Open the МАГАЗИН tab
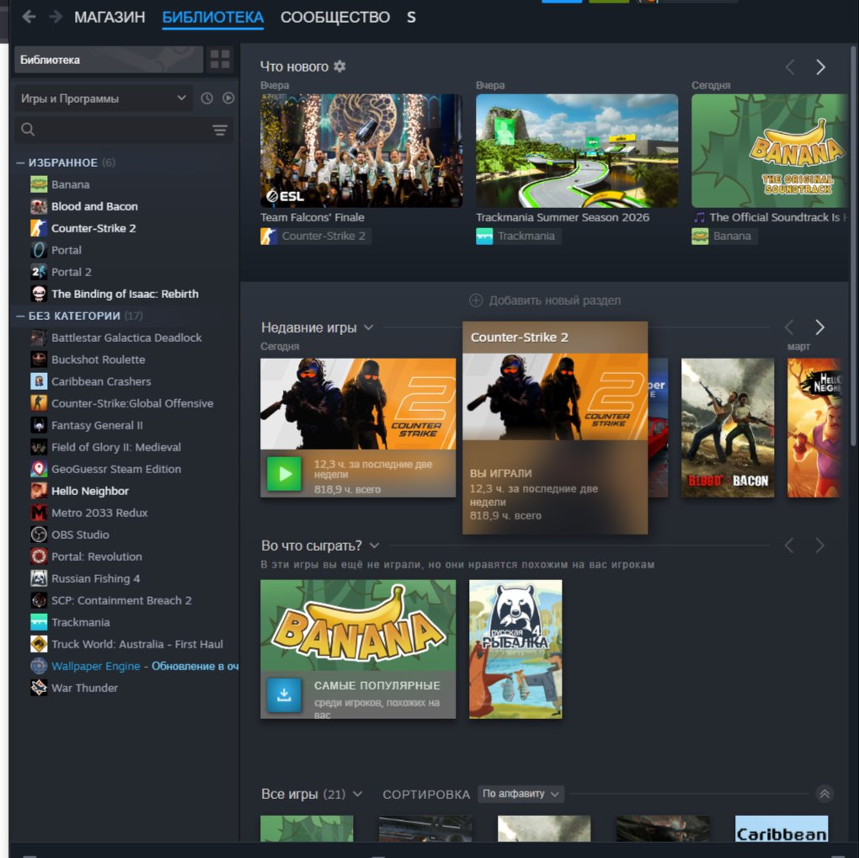 tap(109, 17)
